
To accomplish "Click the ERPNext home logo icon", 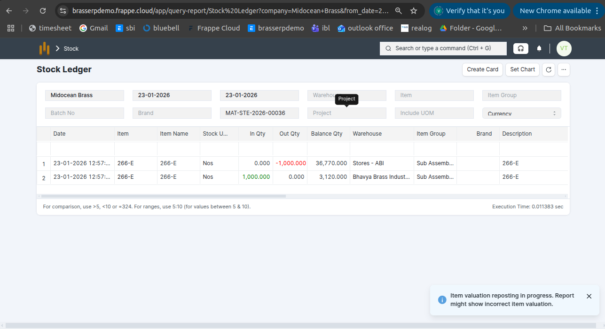I will click(44, 48).
